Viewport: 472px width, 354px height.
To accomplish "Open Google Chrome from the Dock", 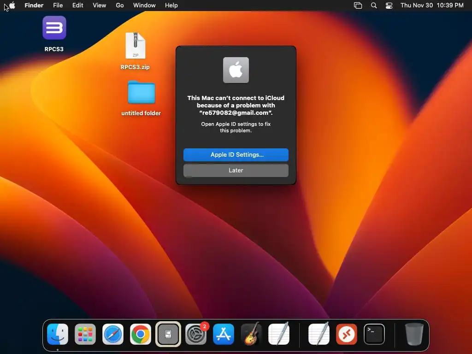I will point(141,334).
